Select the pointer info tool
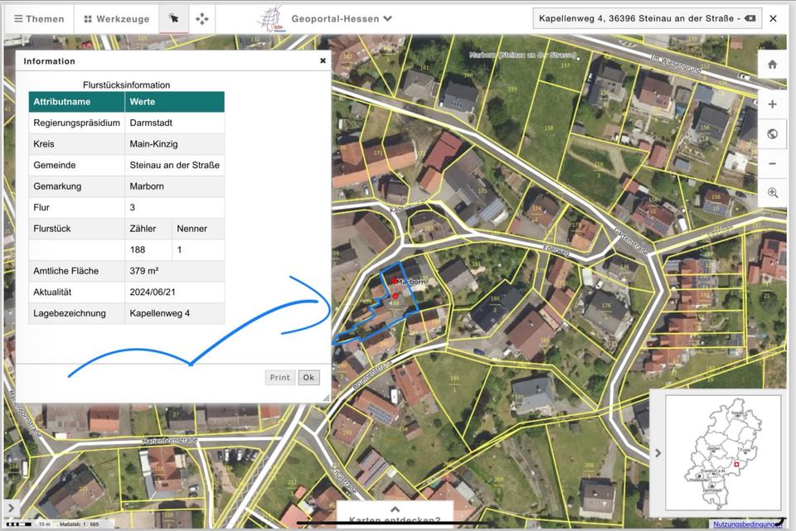The height and width of the screenshot is (531, 796). pyautogui.click(x=173, y=18)
